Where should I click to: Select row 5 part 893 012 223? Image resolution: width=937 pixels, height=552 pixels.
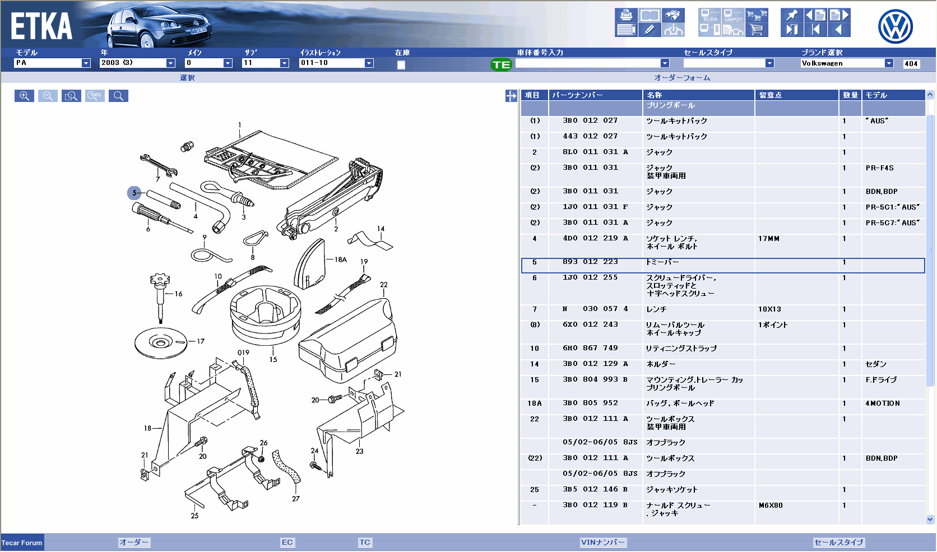[x=723, y=266]
